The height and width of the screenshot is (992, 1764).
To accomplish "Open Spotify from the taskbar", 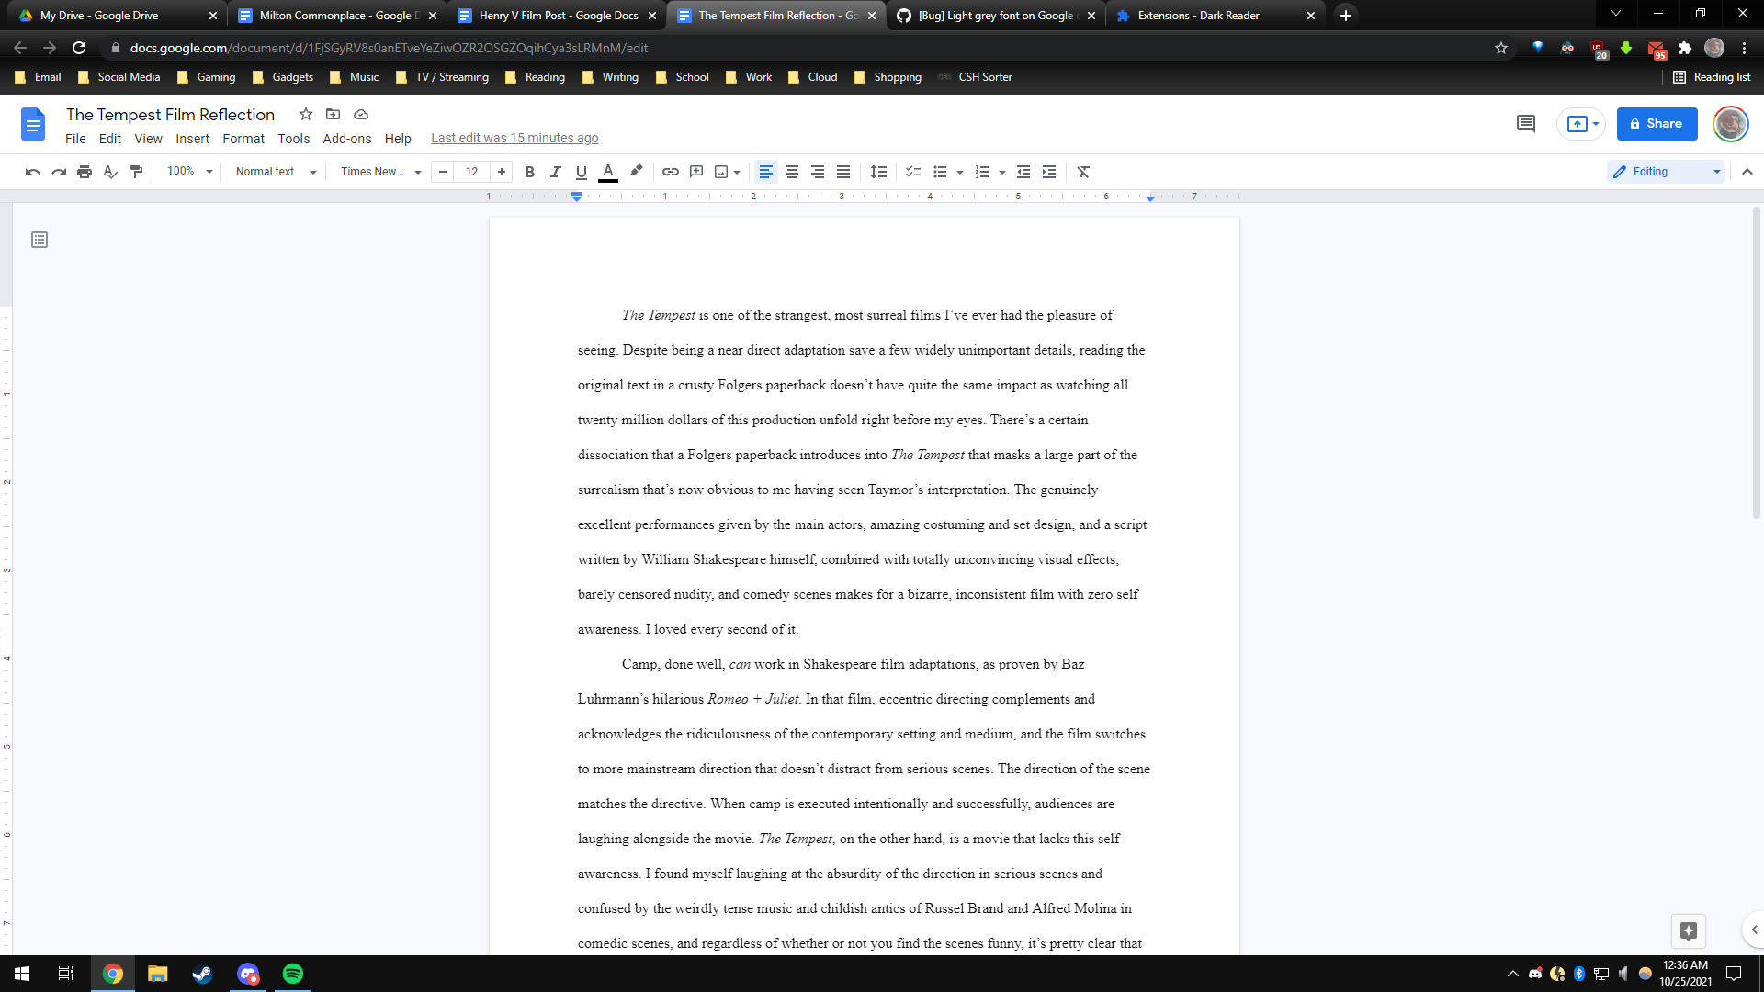I will tap(292, 974).
